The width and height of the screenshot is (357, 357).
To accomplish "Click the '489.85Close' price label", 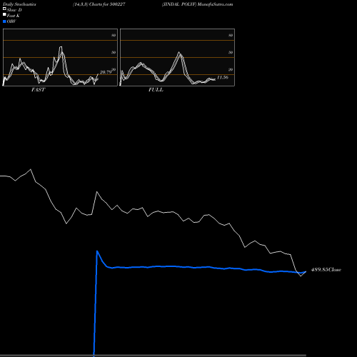I will coord(326,270).
